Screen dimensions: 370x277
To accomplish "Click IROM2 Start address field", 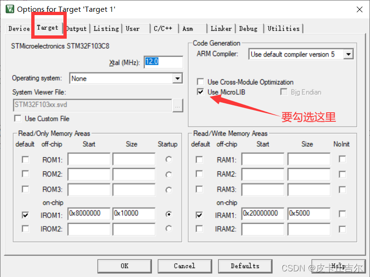I will coord(89,229).
